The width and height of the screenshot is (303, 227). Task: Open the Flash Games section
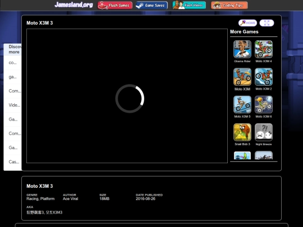point(115,5)
